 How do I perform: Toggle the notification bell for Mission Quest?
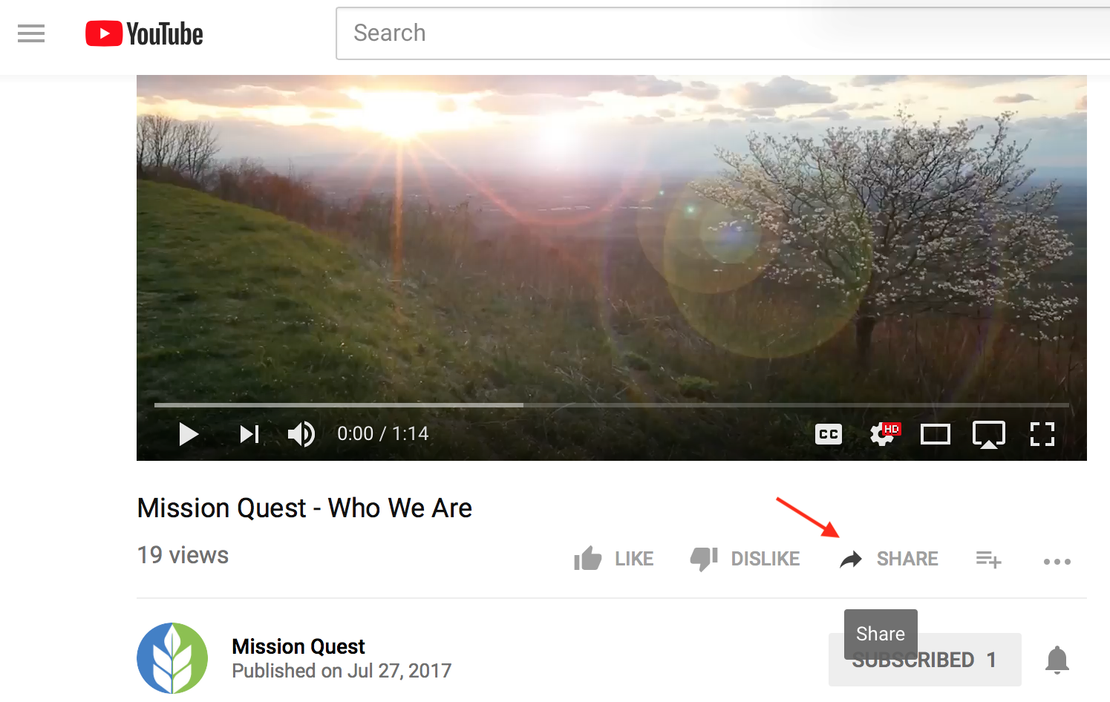(1057, 660)
